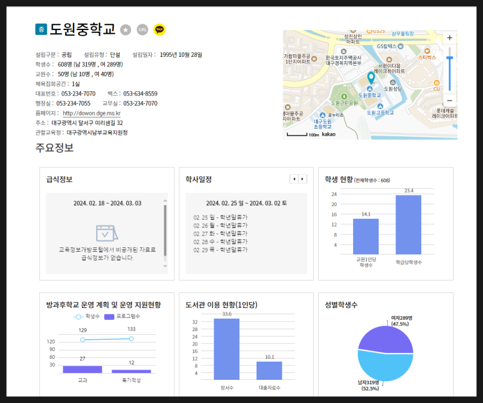Click the 133 student line point
Image resolution: width=483 pixels, height=403 pixels.
tap(131, 339)
